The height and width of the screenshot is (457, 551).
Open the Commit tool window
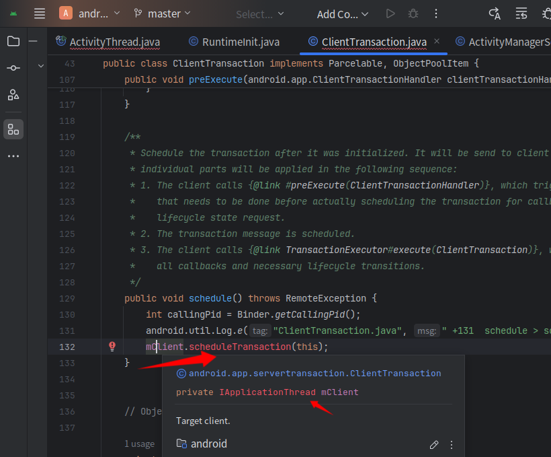tap(13, 68)
